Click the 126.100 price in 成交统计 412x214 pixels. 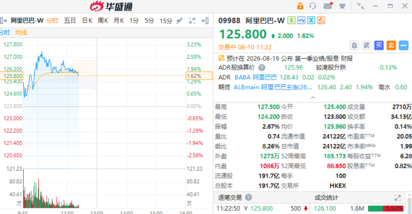point(325,209)
